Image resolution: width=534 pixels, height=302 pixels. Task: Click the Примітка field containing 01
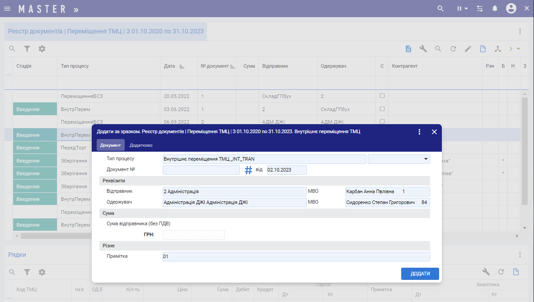click(296, 257)
